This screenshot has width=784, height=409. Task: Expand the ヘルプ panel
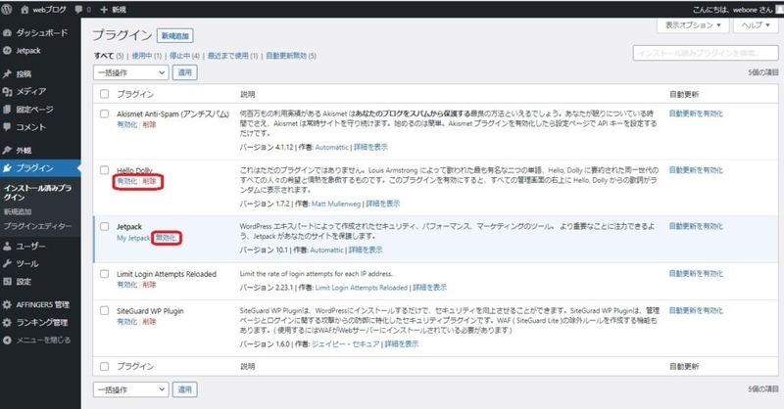pos(755,25)
